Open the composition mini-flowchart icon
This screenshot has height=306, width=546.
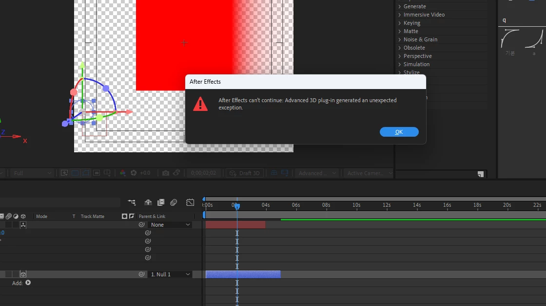point(132,202)
